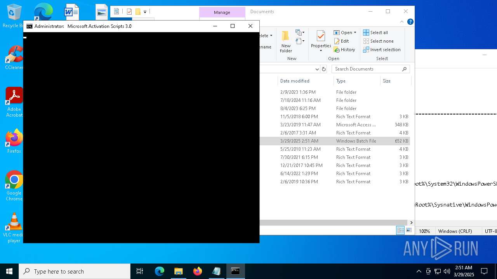Open the CCleaner desktop shortcut

14,58
